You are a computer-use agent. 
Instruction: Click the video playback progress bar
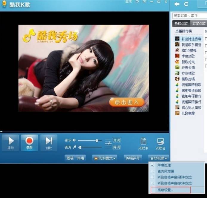pos(84,131)
